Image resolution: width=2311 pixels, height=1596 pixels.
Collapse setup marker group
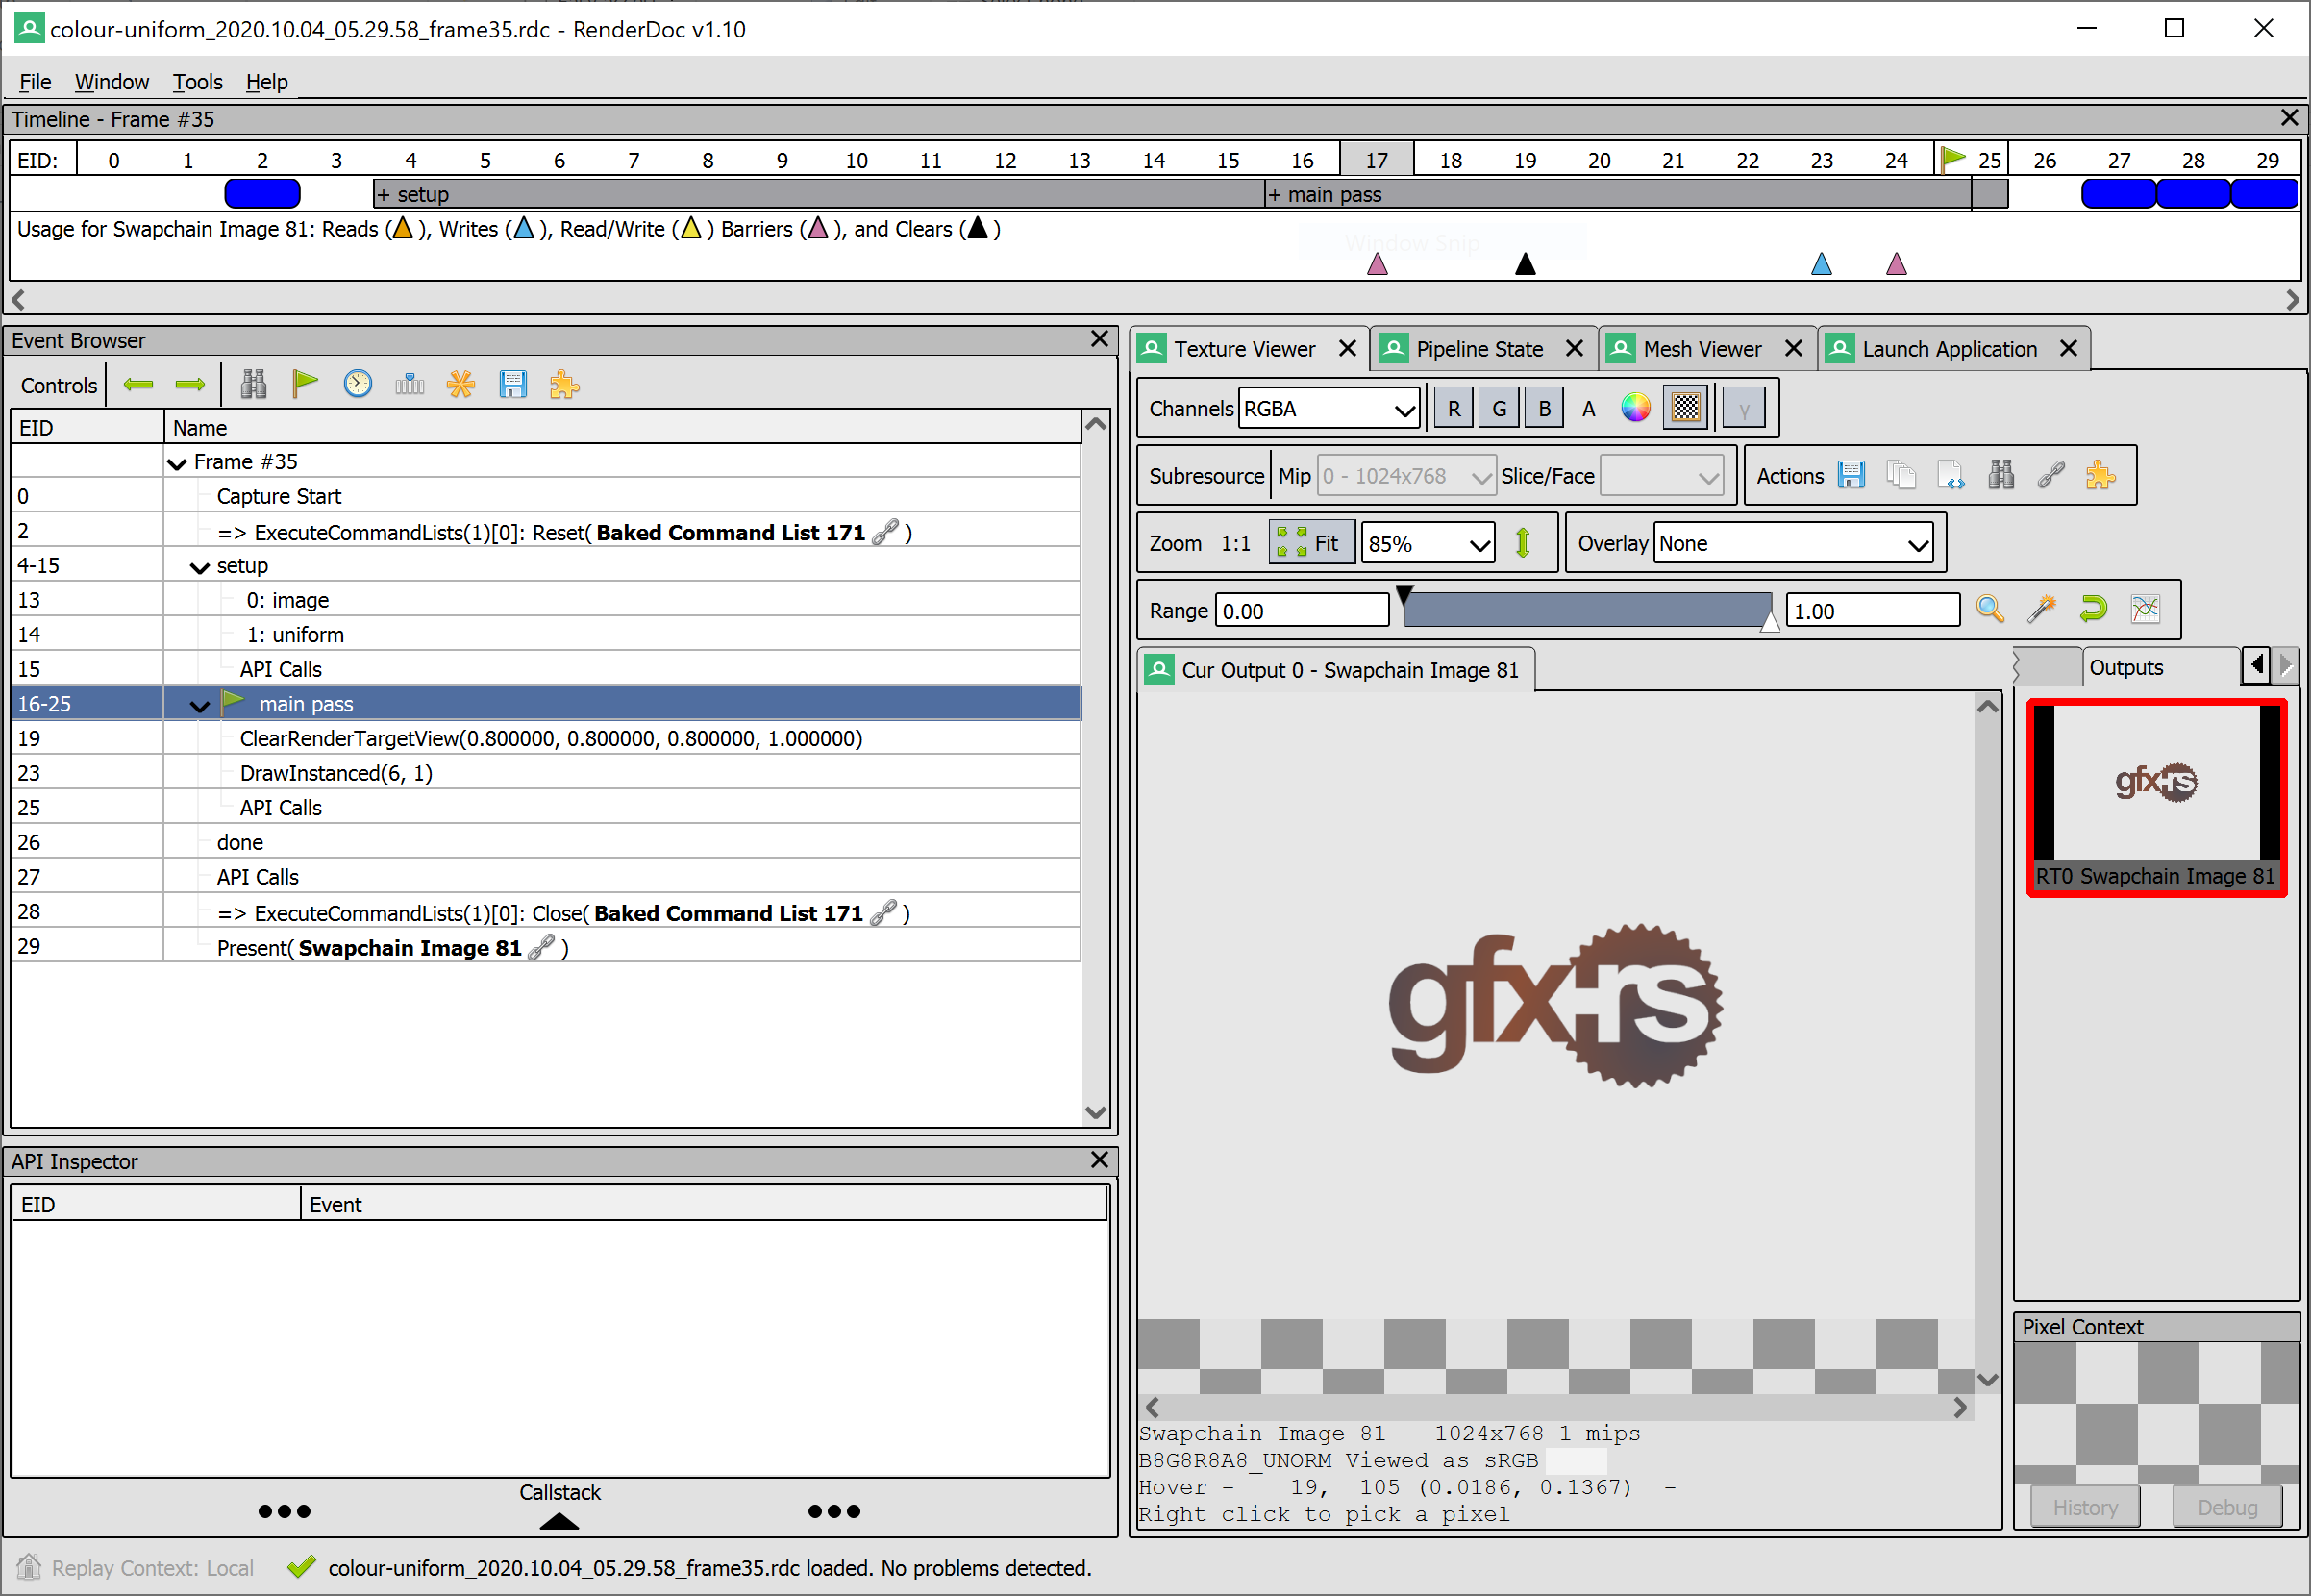coord(200,567)
